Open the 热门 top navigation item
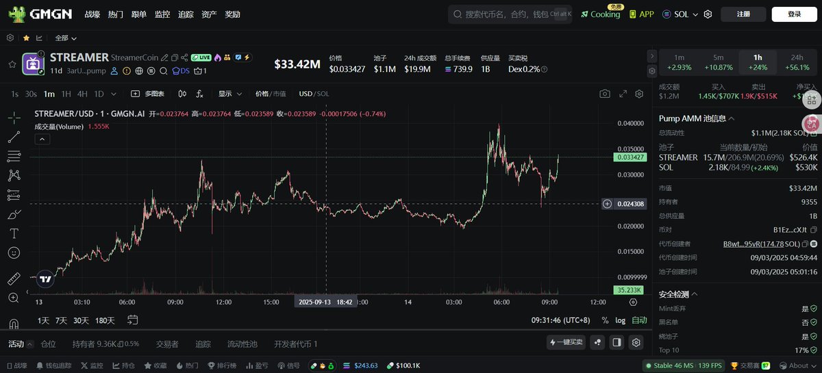Screen dimensions: 822x373 click(116, 14)
